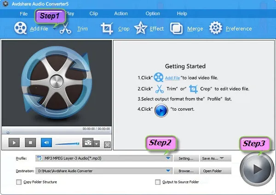Viewport: 276px width, 195px height.
Task: Open the Option menu
Action: coord(153,13)
